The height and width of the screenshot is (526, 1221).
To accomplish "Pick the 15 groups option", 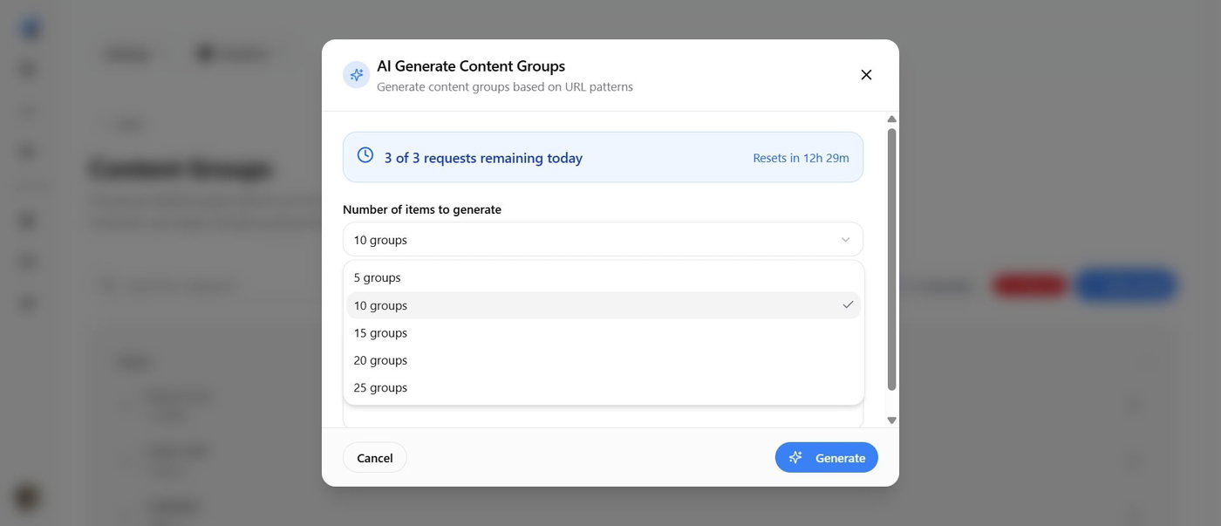I will [604, 332].
